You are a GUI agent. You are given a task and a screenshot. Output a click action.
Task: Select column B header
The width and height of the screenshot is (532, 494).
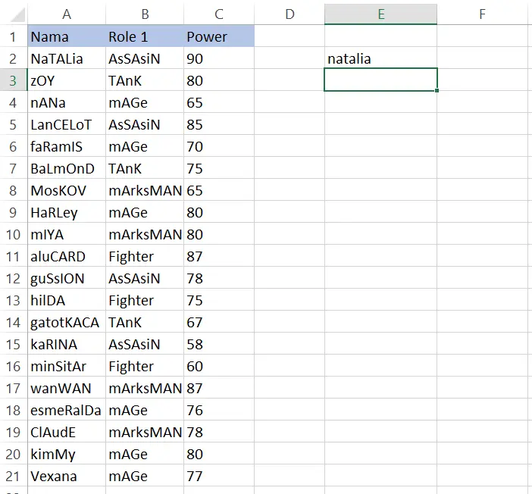coord(145,14)
